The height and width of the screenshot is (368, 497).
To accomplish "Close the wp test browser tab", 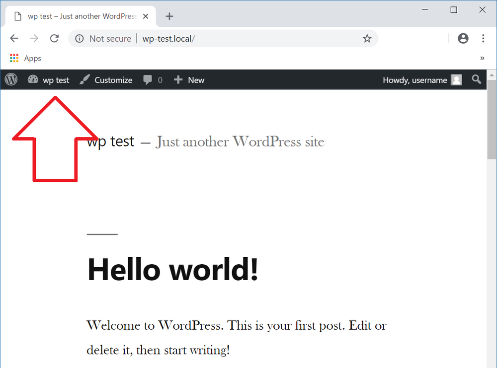I will tap(146, 16).
